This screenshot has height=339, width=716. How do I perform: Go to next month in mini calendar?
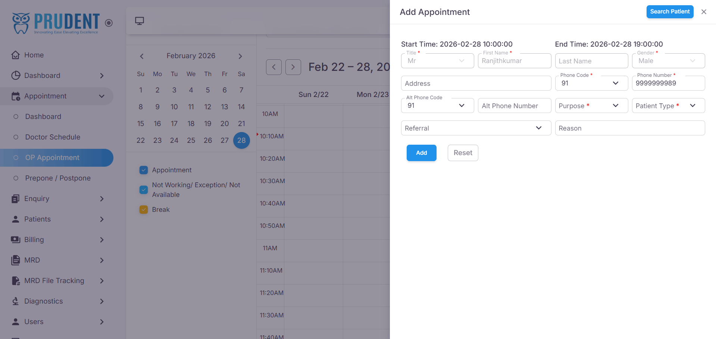click(x=240, y=56)
